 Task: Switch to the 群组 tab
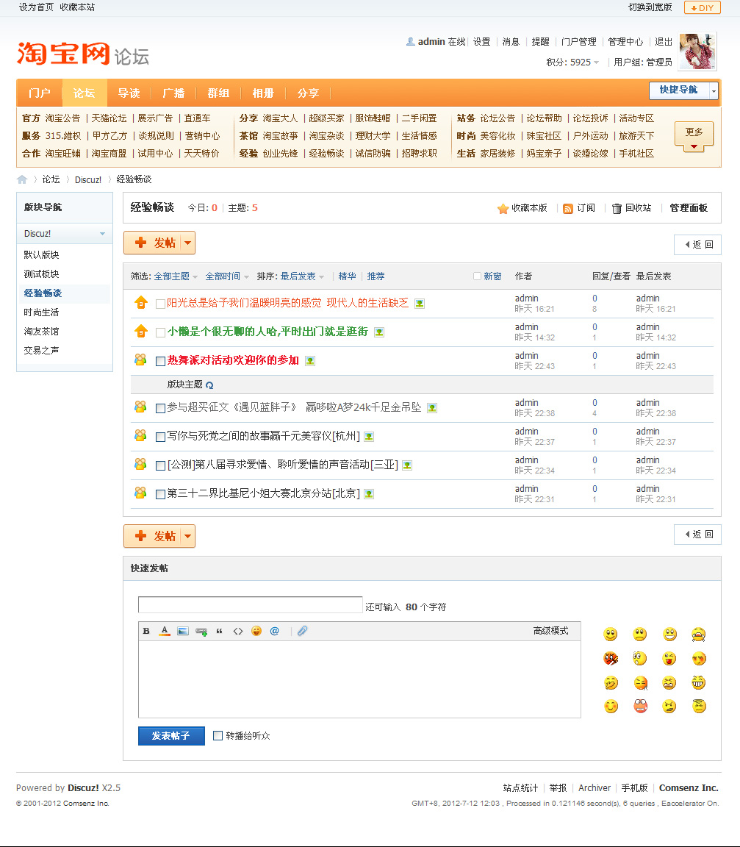click(x=218, y=93)
